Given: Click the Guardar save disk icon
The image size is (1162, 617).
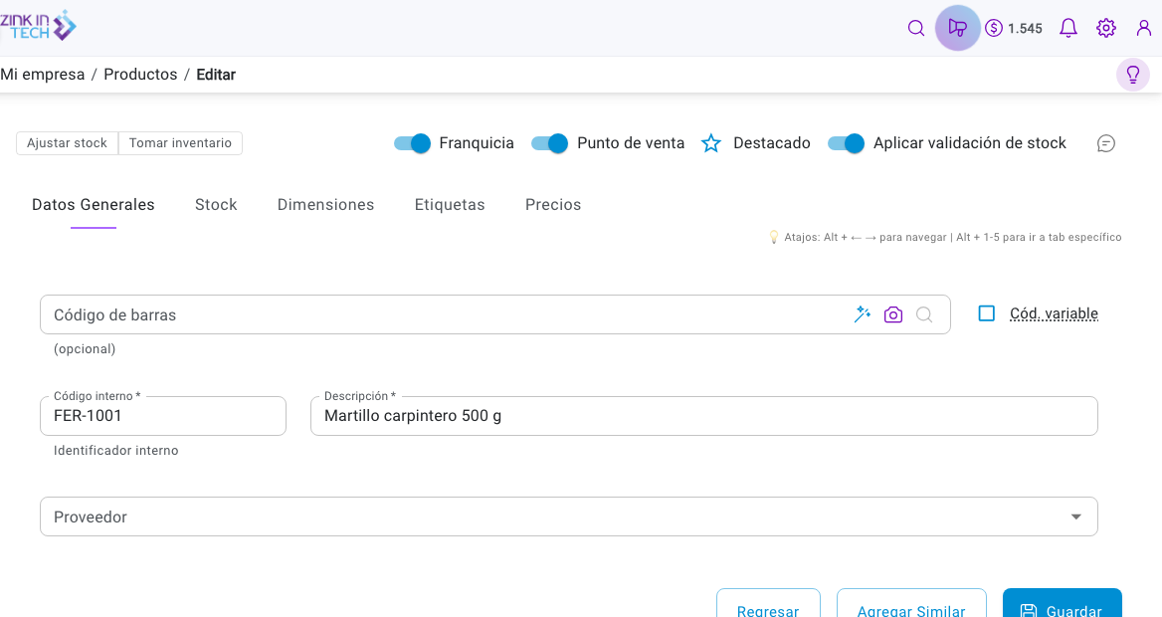Looking at the screenshot, I should pyautogui.click(x=1028, y=611).
